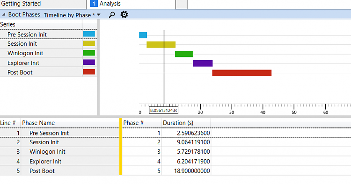The image size is (351, 184).
Task: Click duration value 5.729178100
Action: coord(193,152)
